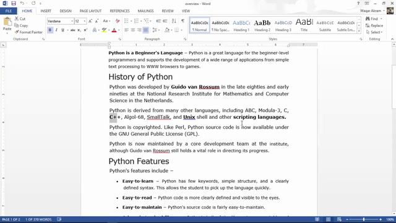The width and height of the screenshot is (396, 223).
Task: Switch to Web Layout view
Action: pyautogui.click(x=339, y=219)
